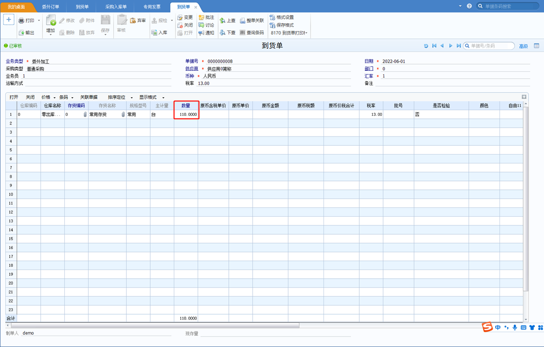Go to previous document record

pos(442,46)
